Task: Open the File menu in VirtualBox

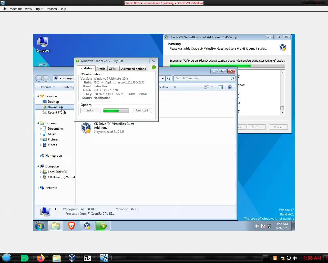Action: (x=4, y=9)
